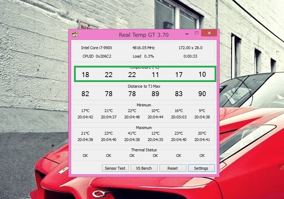Screen dimensions: 284x199
Task: Click the minimum timestamp 20:04:42
Action: (85, 117)
